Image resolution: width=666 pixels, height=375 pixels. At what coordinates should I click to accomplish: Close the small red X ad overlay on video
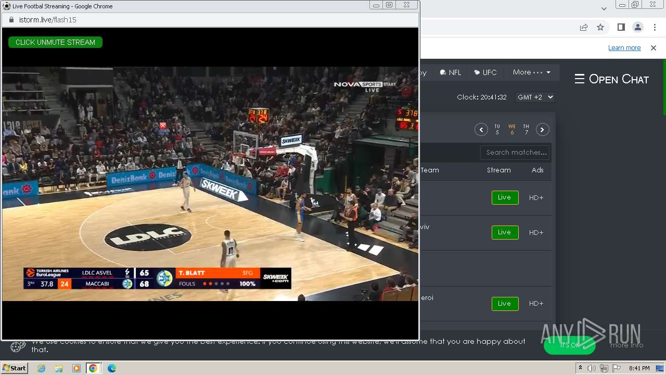tap(163, 126)
